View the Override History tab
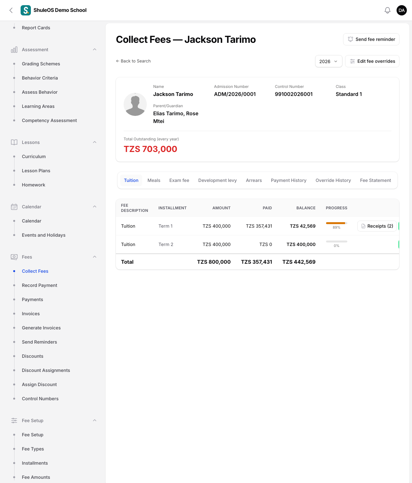Image resolution: width=412 pixels, height=483 pixels. pyautogui.click(x=333, y=180)
